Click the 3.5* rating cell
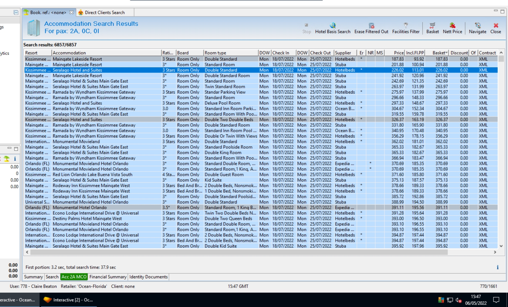Screen dimensions: 508x307 (169, 208)
